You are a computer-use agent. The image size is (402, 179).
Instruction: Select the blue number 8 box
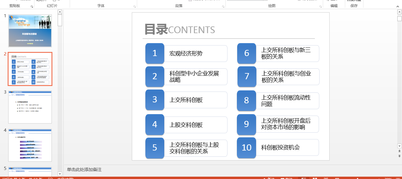pos(246,101)
